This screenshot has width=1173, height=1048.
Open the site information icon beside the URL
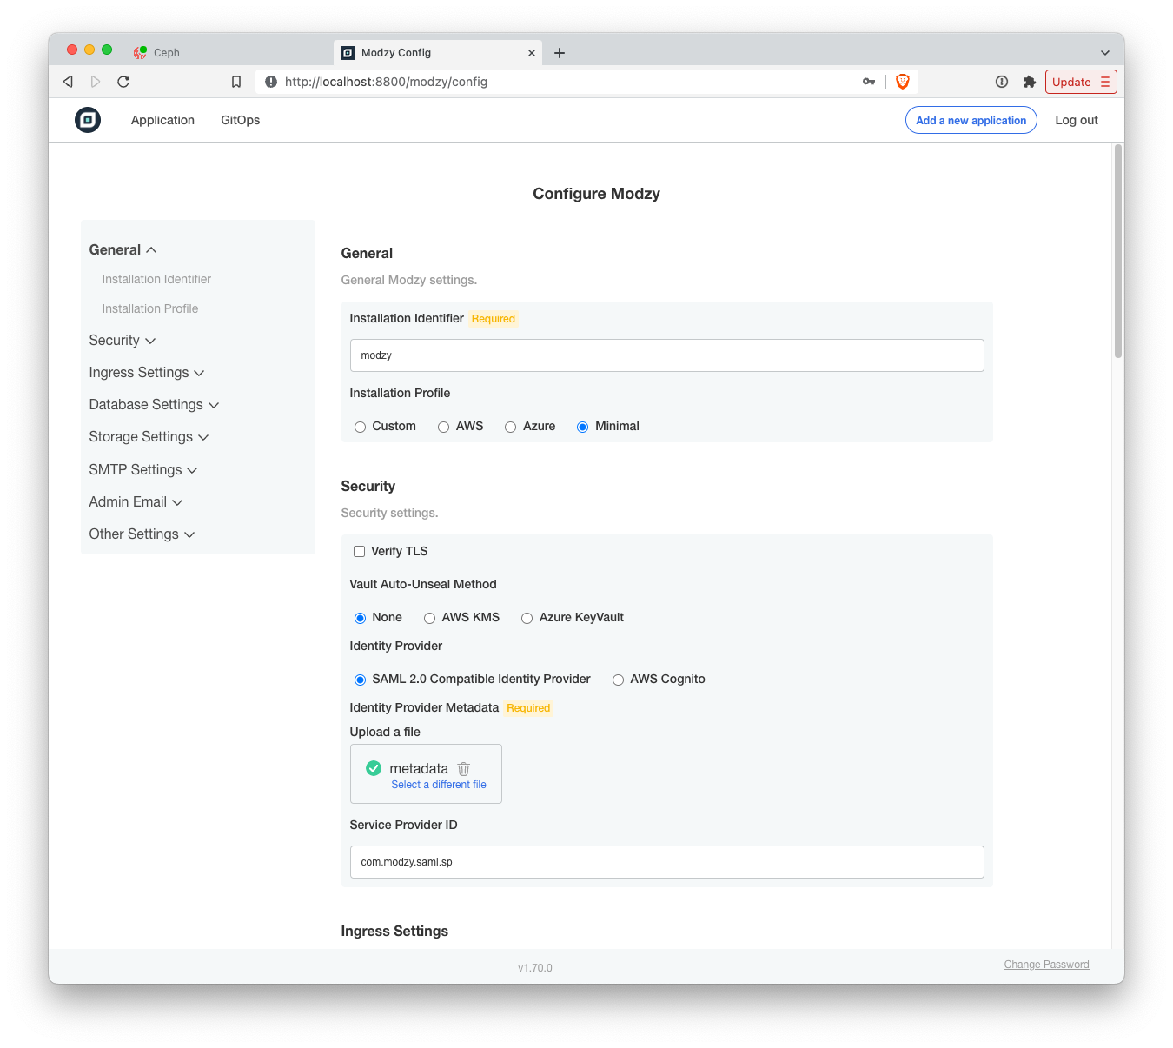(271, 82)
